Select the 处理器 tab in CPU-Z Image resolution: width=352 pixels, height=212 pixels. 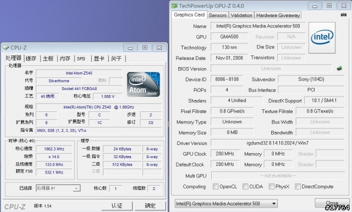point(13,58)
